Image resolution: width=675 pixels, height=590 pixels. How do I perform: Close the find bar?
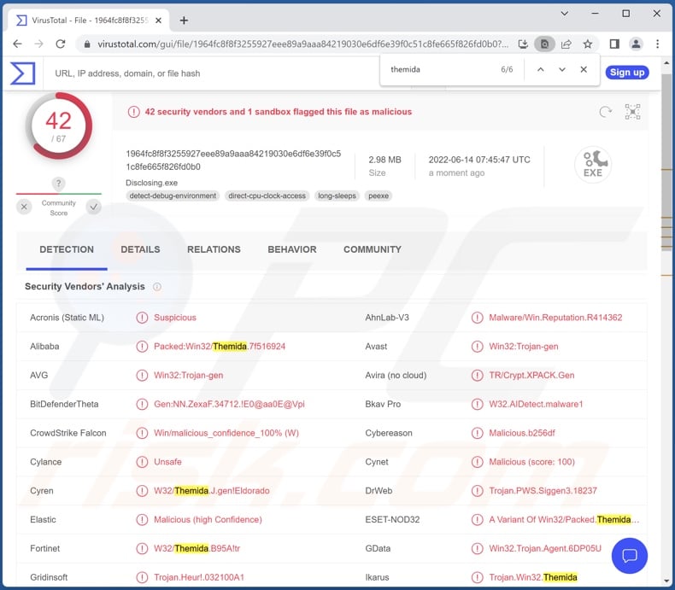click(x=584, y=69)
